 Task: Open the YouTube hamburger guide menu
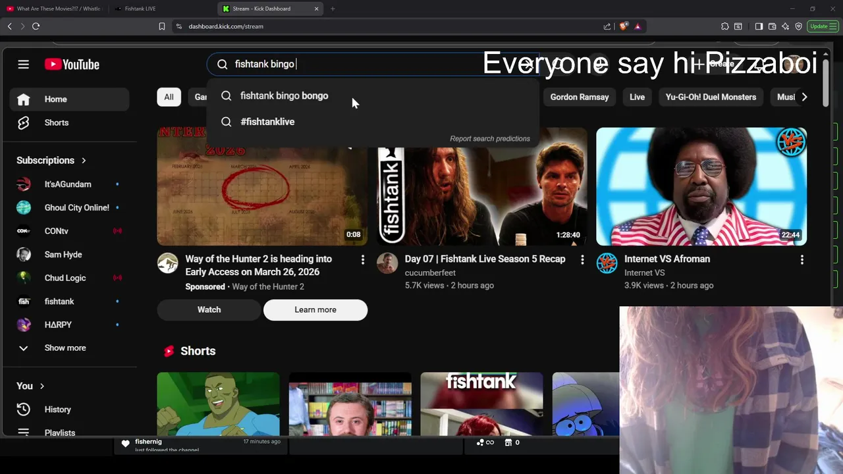[23, 65]
